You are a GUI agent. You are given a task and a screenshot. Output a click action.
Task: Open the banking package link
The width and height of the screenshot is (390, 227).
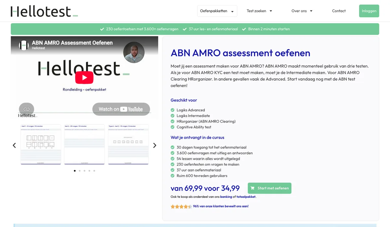(x=226, y=197)
